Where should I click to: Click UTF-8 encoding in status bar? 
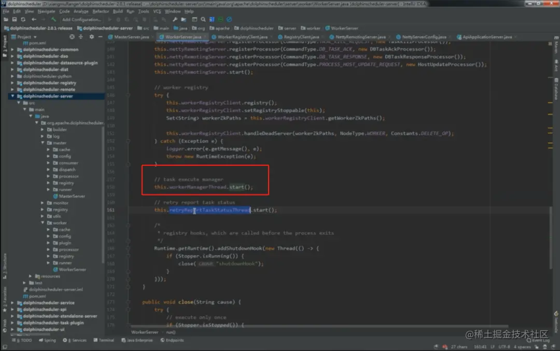tap(504, 347)
